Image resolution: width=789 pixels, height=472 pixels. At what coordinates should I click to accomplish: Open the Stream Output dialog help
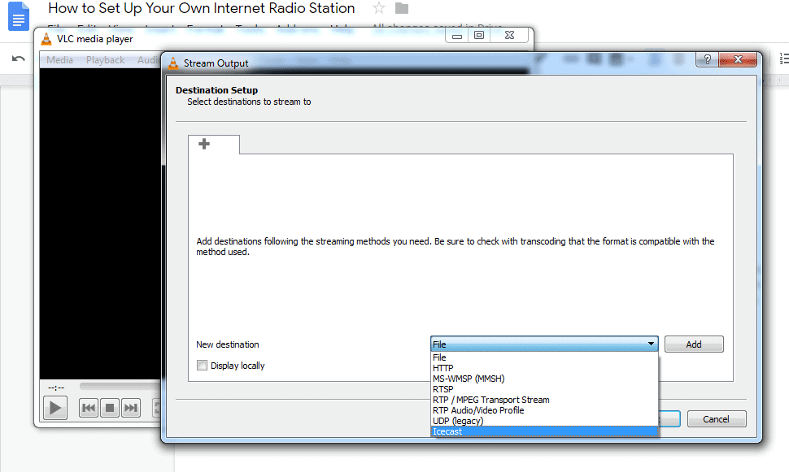coord(706,59)
